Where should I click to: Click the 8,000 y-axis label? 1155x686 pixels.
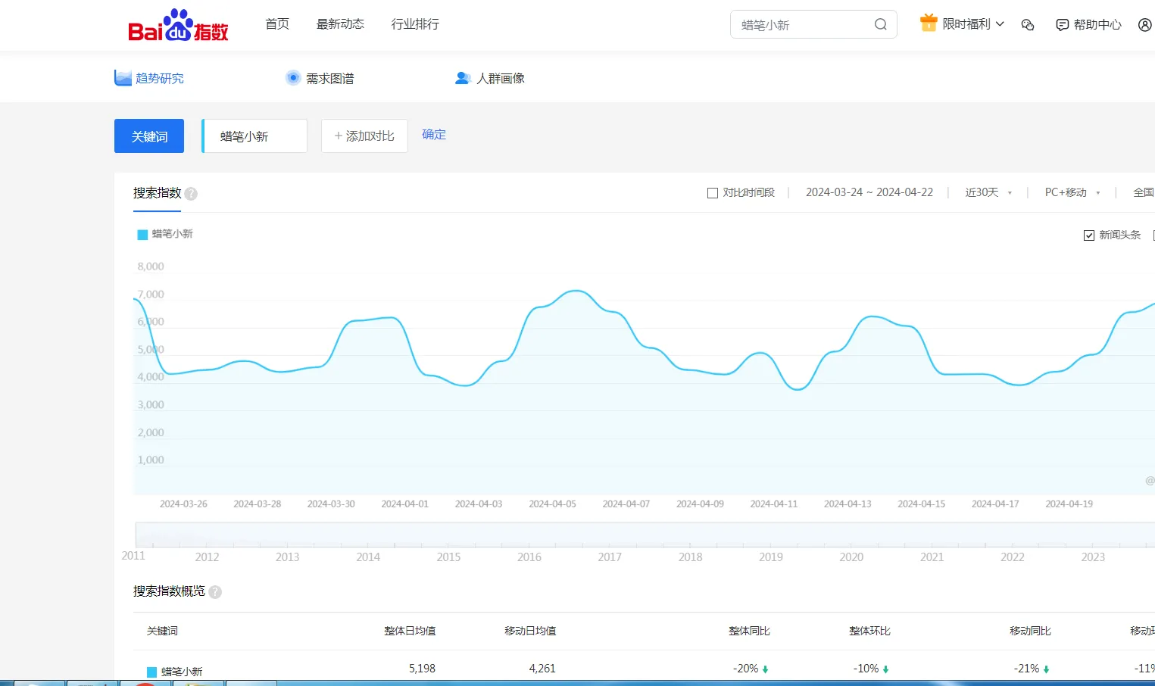(151, 267)
